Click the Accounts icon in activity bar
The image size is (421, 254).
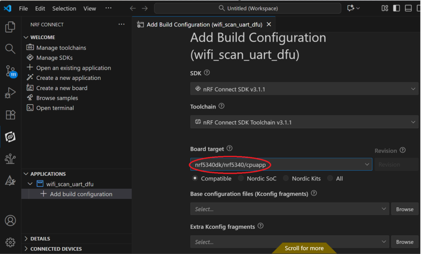(x=10, y=220)
